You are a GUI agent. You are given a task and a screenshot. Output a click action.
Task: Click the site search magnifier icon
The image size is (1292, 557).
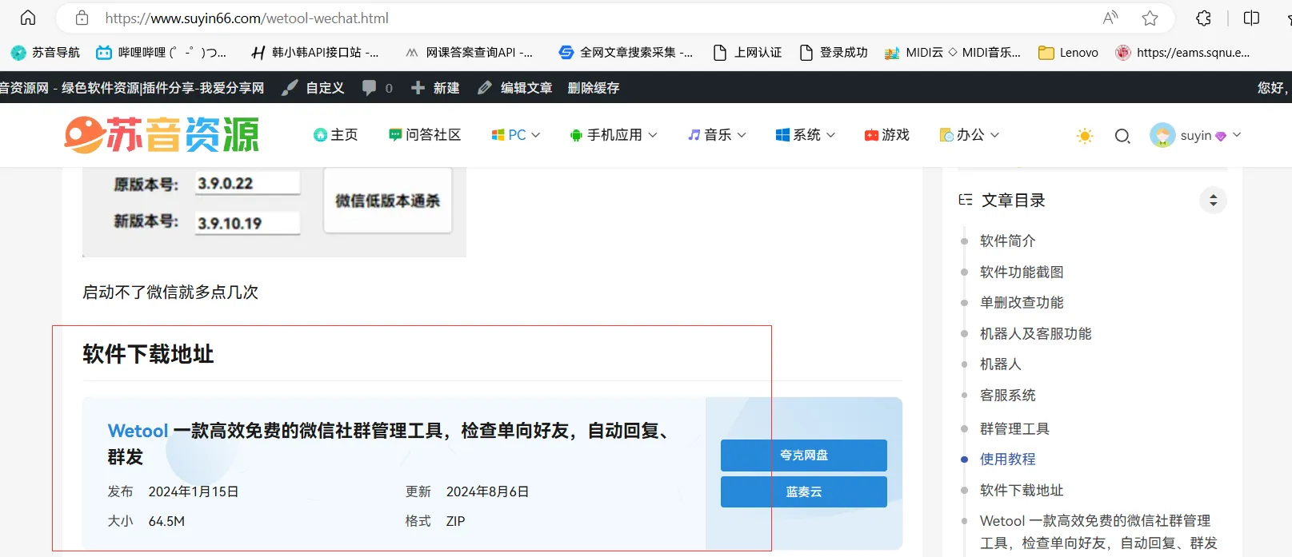coord(1122,136)
